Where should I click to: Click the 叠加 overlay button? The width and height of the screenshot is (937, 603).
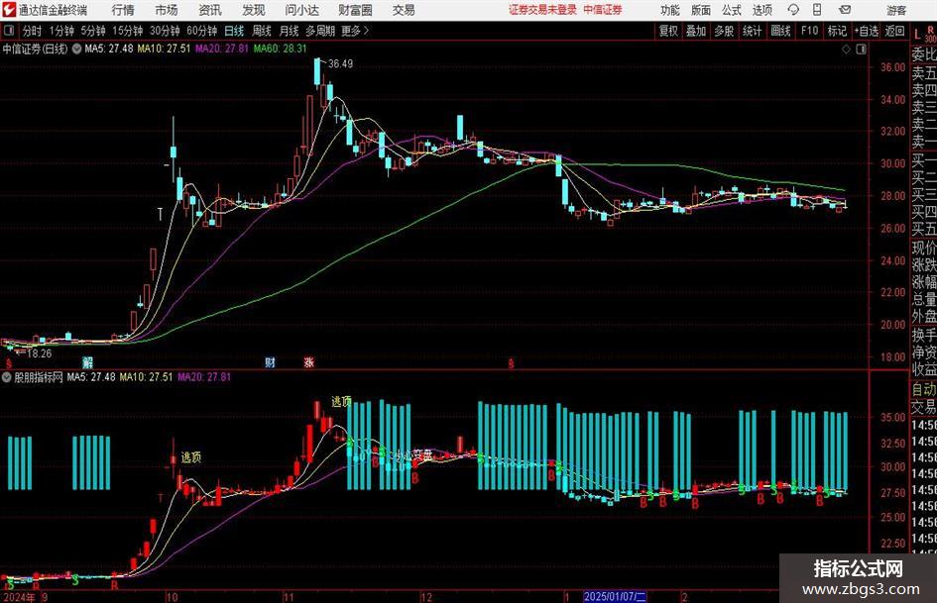[x=696, y=31]
